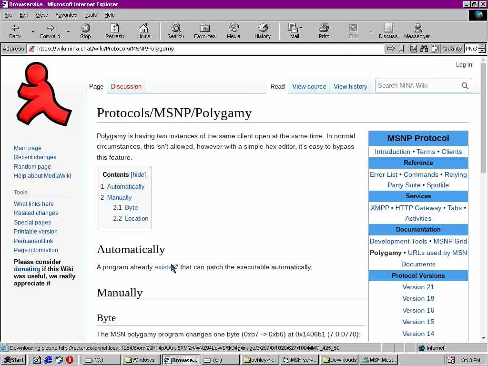The width and height of the screenshot is (488, 366).
Task: Increase Quality with the up arrow
Action: (x=482, y=46)
